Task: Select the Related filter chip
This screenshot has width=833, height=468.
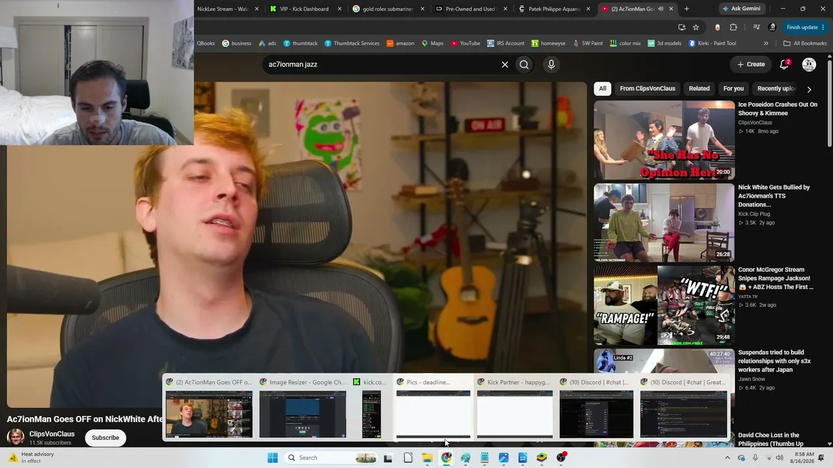Action: pos(700,88)
